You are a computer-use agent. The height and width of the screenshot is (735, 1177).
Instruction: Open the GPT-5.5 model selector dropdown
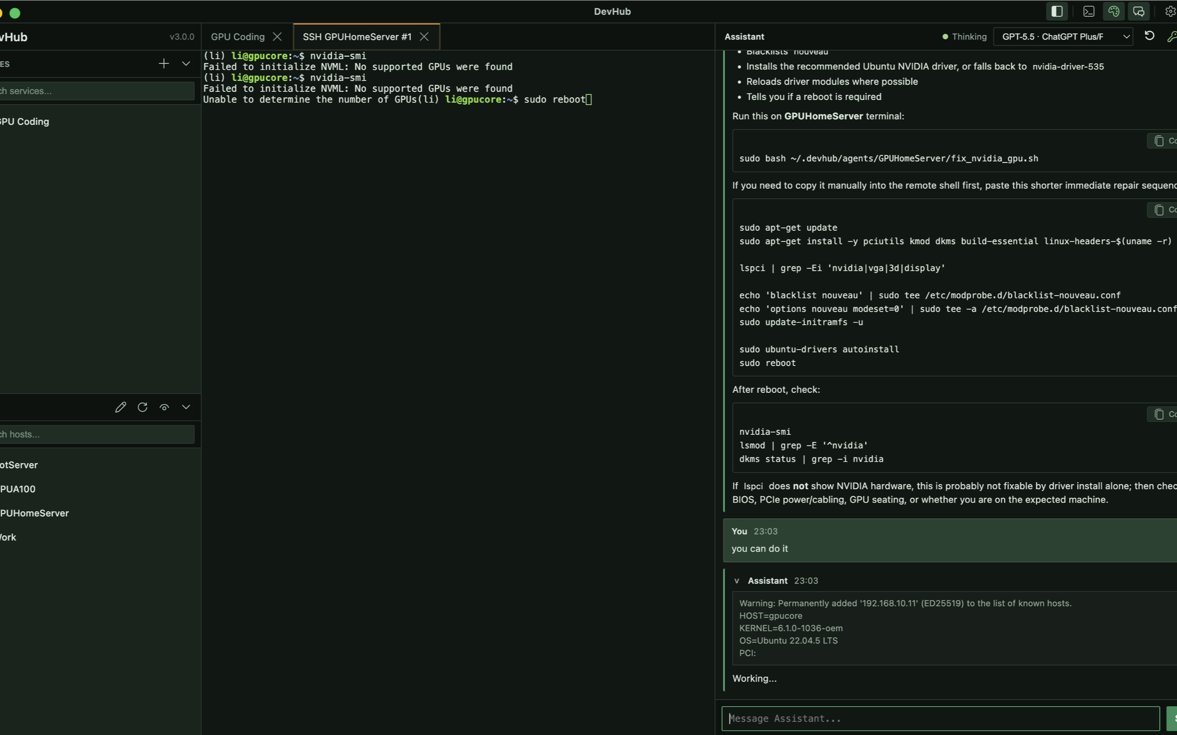(x=1063, y=36)
